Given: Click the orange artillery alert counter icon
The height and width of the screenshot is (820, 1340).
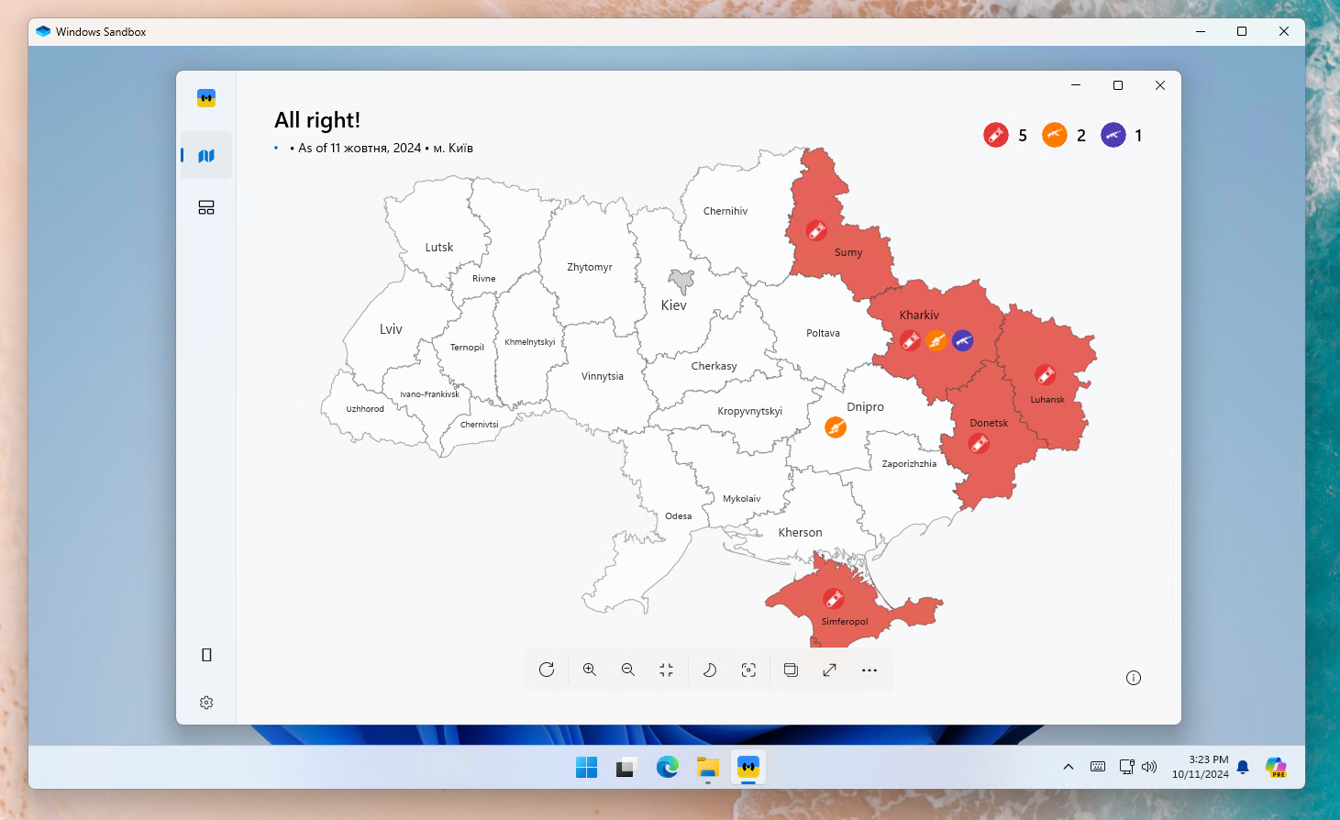Looking at the screenshot, I should tap(1055, 135).
